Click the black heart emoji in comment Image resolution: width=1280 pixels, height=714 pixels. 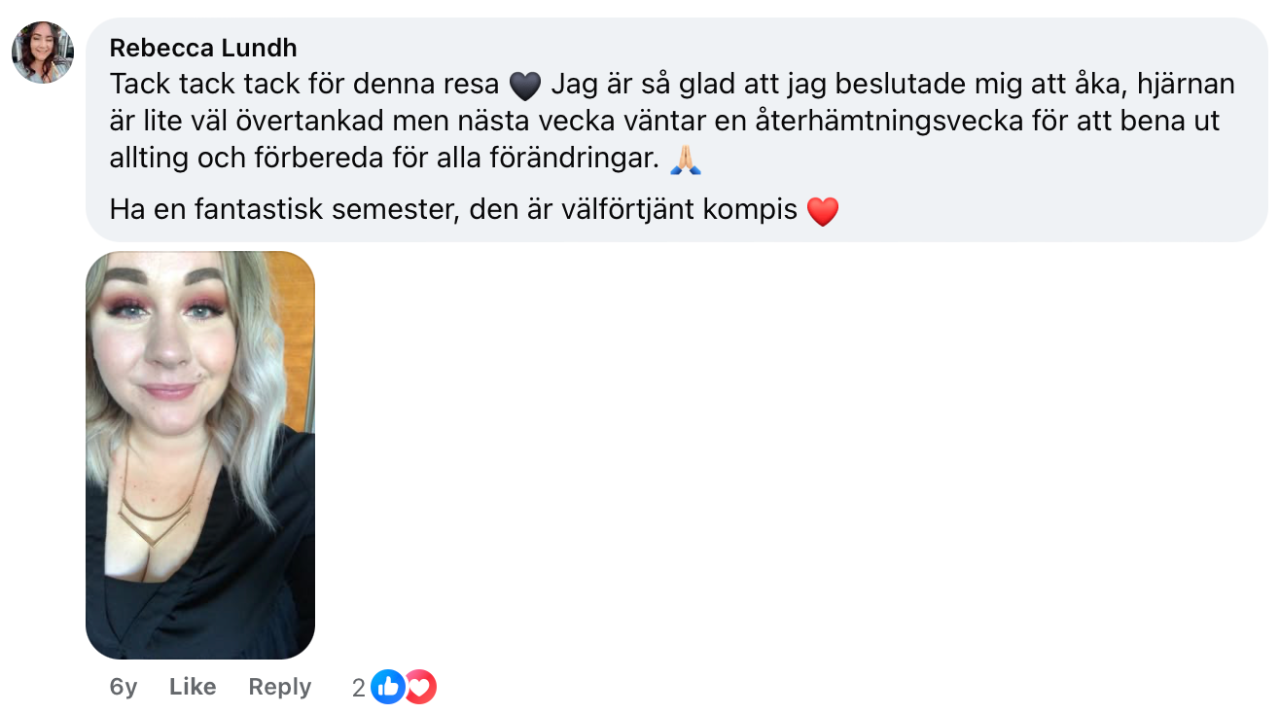(524, 86)
